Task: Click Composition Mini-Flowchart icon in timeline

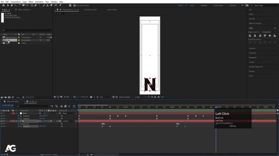Action: tap(52, 106)
